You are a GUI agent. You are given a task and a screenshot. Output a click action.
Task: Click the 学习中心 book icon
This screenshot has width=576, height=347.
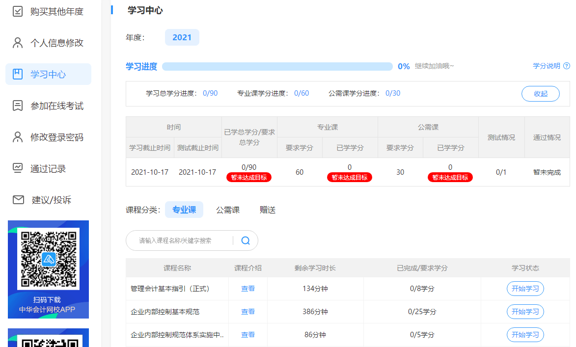[x=18, y=74]
